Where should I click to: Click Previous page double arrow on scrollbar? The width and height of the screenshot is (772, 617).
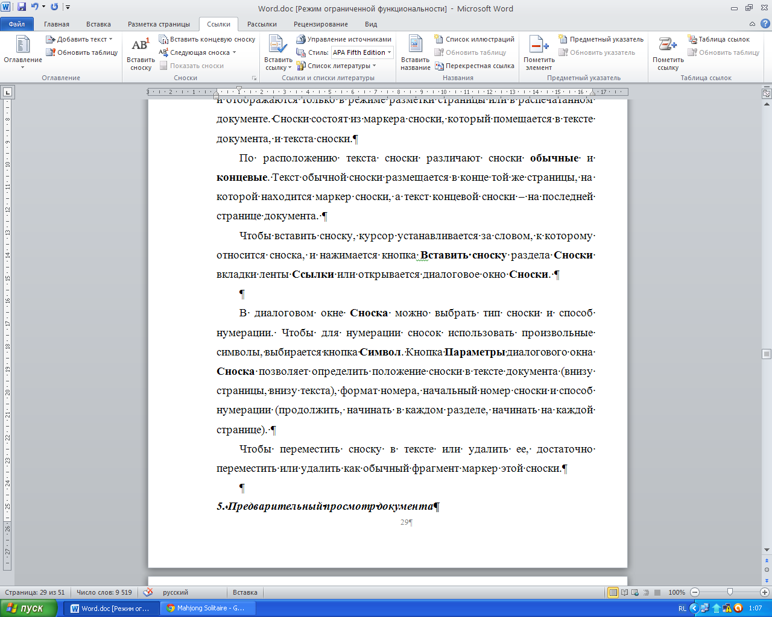tap(767, 560)
